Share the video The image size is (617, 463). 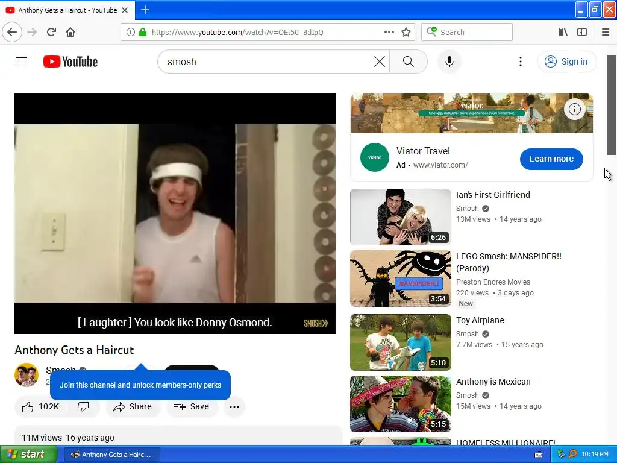tap(133, 407)
